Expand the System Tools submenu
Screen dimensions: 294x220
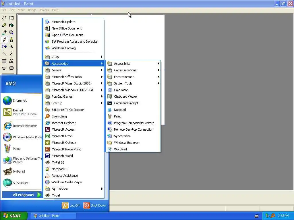[x=133, y=83]
